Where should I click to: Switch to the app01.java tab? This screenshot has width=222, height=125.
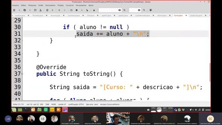tap(106, 15)
